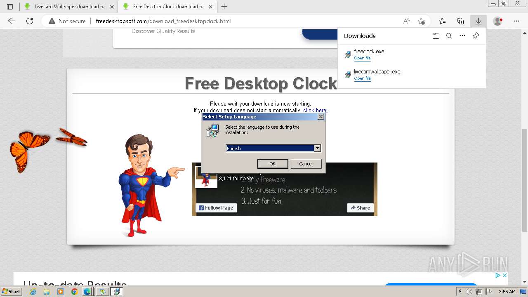Close the Livecam Wallpaper download tab
The image size is (528, 297).
(x=112, y=7)
